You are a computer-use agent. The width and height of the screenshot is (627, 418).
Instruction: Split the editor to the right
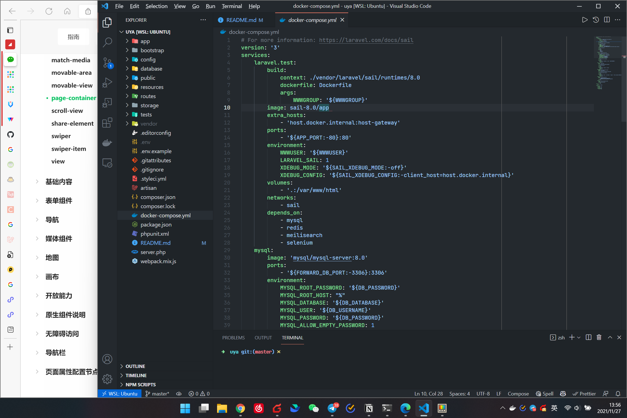coord(607,20)
